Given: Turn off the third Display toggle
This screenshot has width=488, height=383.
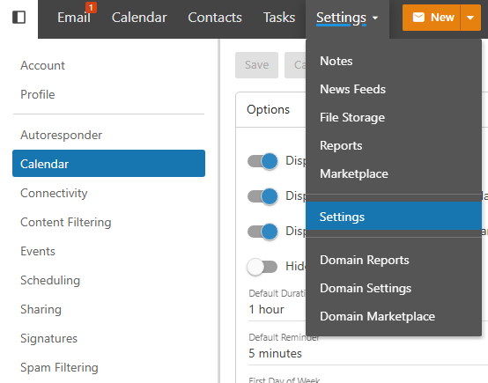Looking at the screenshot, I should click(x=262, y=232).
